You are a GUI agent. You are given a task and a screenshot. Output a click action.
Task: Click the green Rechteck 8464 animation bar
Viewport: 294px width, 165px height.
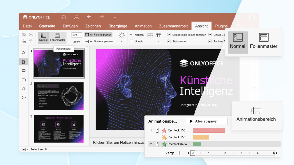(197, 144)
